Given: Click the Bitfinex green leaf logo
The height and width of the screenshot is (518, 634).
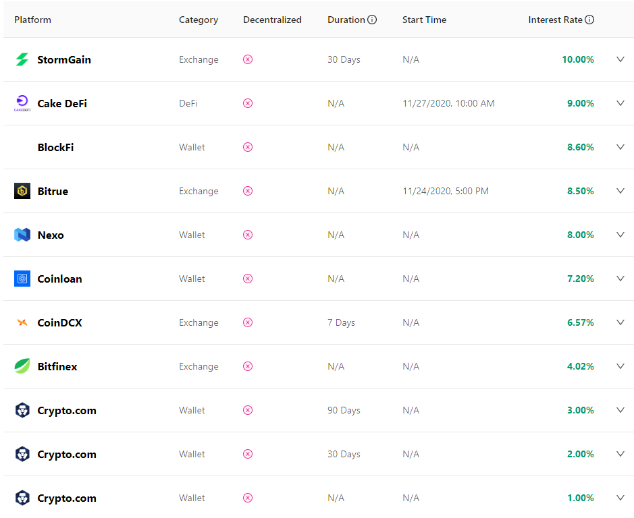Looking at the screenshot, I should pos(22,366).
